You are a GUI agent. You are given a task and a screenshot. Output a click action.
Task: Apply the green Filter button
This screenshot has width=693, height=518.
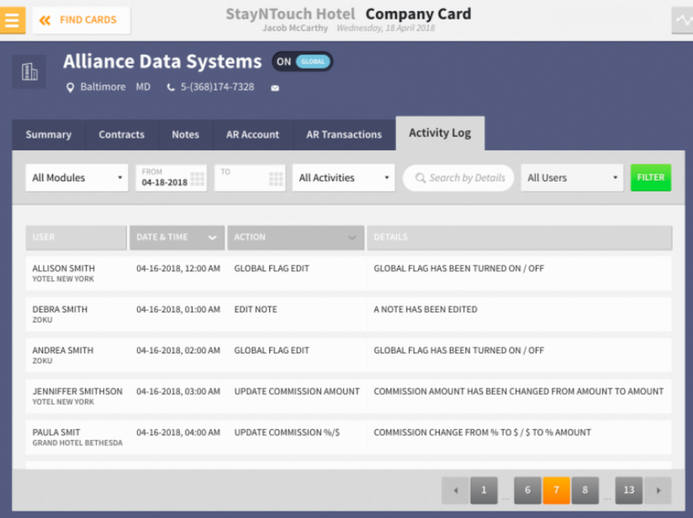(651, 178)
